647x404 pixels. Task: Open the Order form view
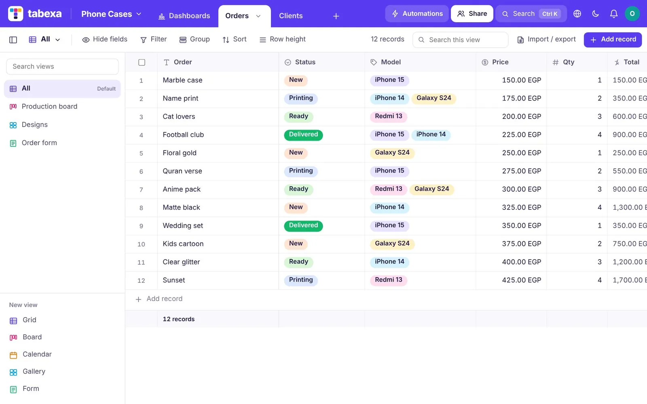point(62,143)
